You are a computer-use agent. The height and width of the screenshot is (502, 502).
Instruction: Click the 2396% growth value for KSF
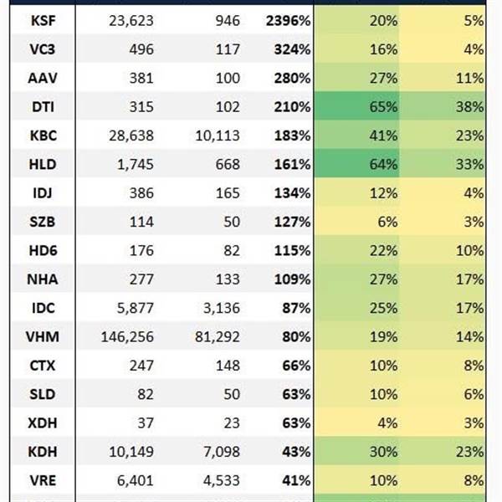288,21
